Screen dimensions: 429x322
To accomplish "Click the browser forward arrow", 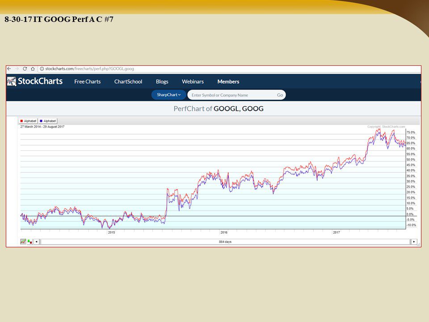I will click(17, 69).
